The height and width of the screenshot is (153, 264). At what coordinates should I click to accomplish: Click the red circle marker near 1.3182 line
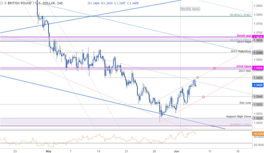213,126
